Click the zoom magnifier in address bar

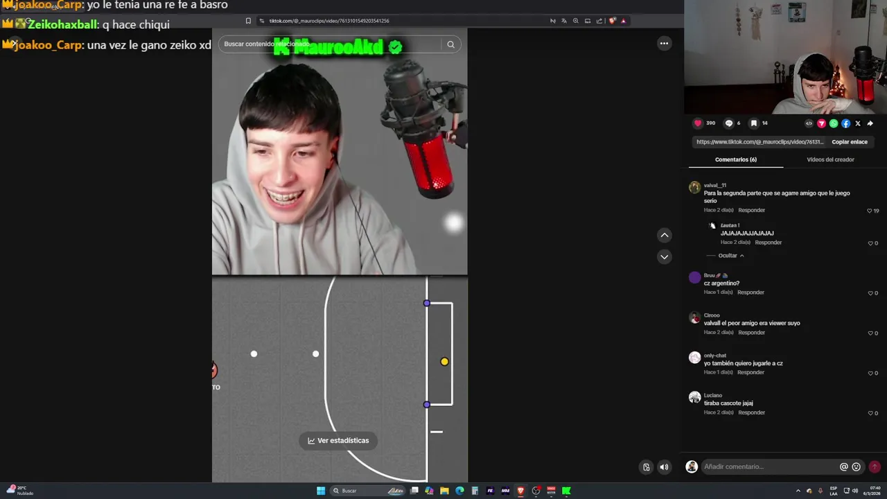point(576,21)
